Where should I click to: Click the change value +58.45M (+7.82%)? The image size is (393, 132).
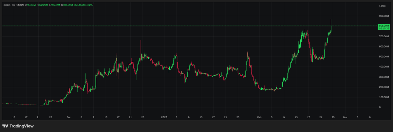(x=84, y=5)
